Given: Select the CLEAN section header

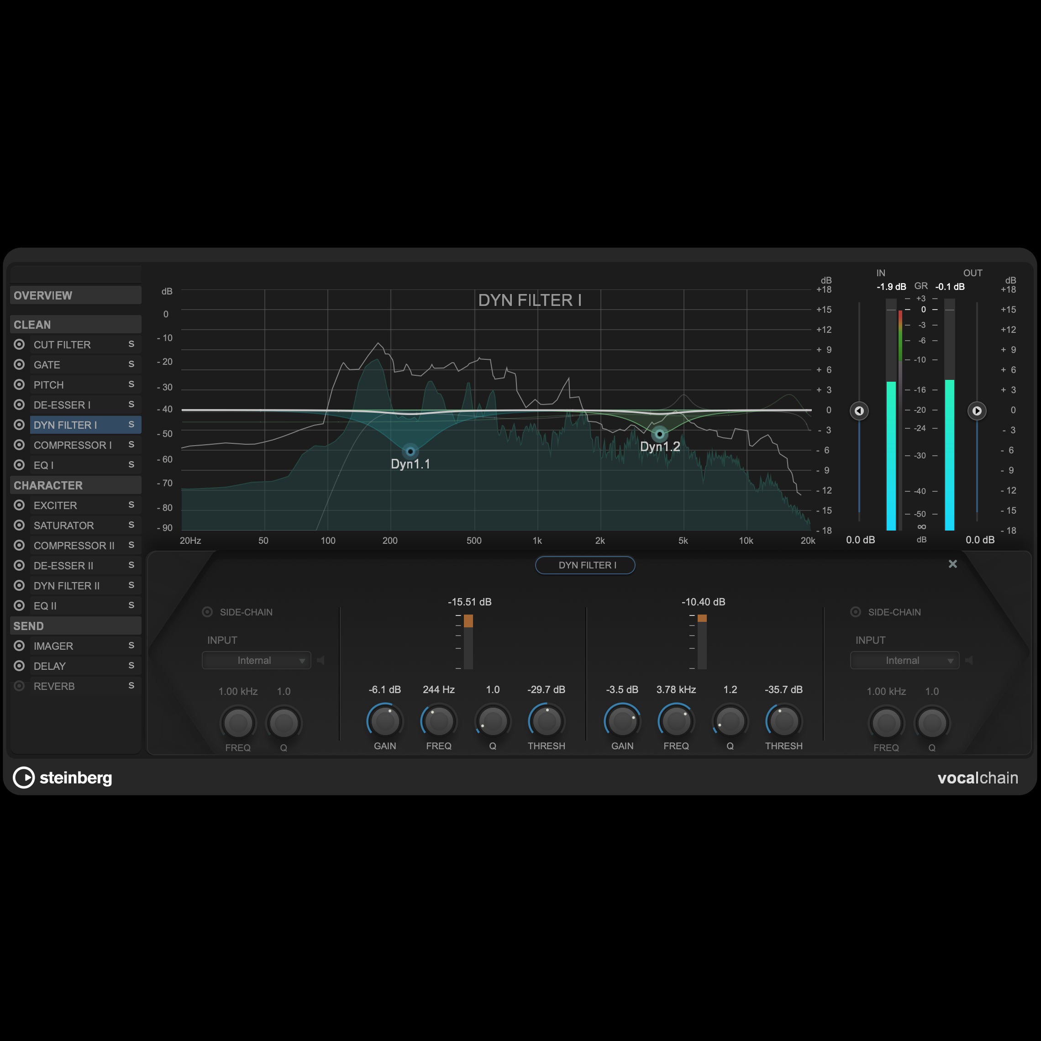Looking at the screenshot, I should pyautogui.click(x=75, y=324).
